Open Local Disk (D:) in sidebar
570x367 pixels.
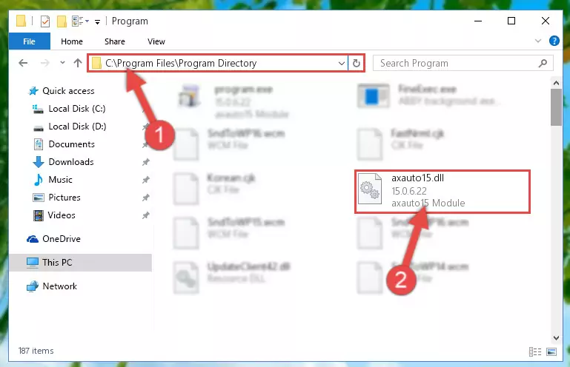pyautogui.click(x=70, y=127)
